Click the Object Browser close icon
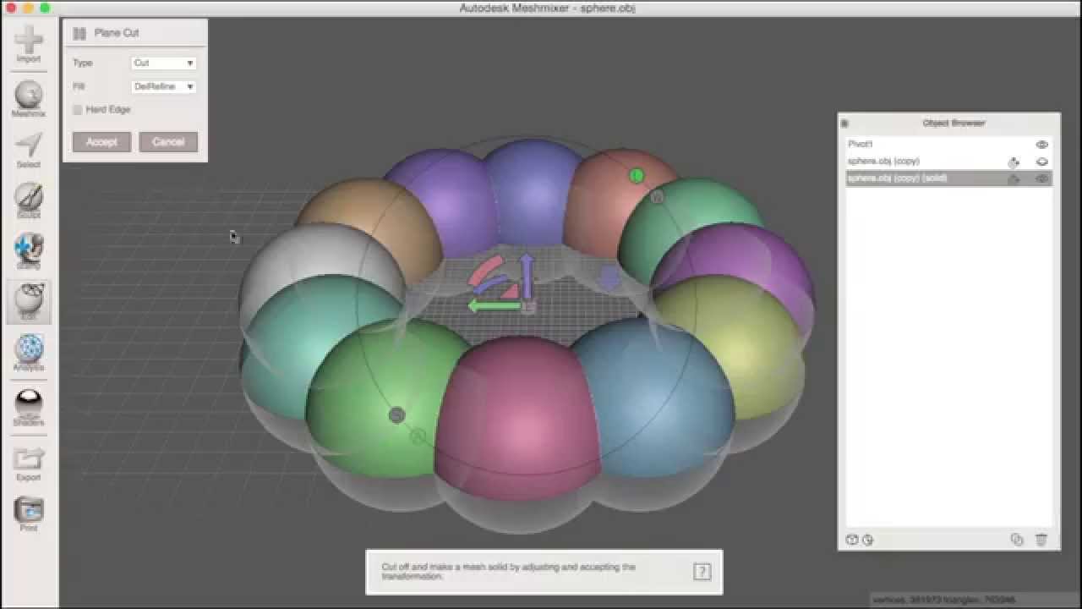The image size is (1082, 609). point(844,123)
